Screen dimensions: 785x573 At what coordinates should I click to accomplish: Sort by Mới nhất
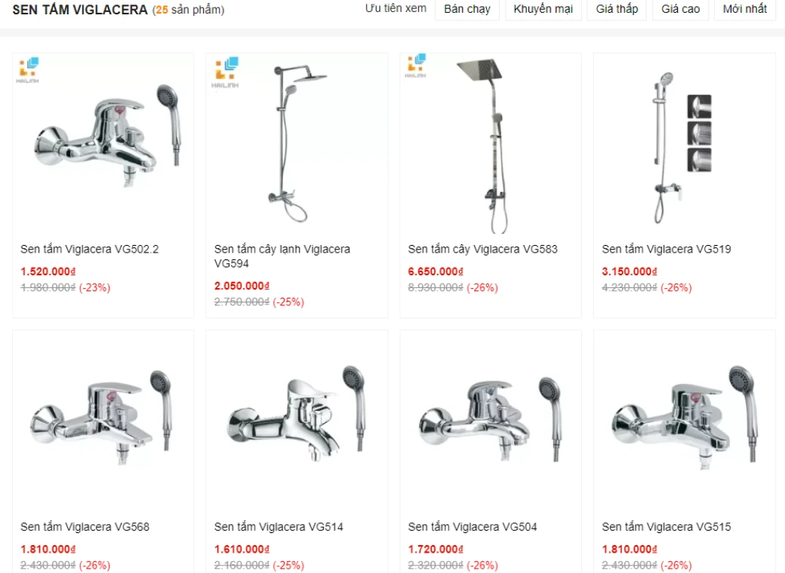[745, 9]
